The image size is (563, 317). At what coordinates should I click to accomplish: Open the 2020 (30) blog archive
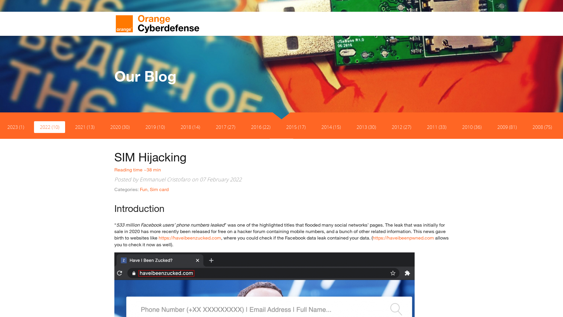(120, 127)
